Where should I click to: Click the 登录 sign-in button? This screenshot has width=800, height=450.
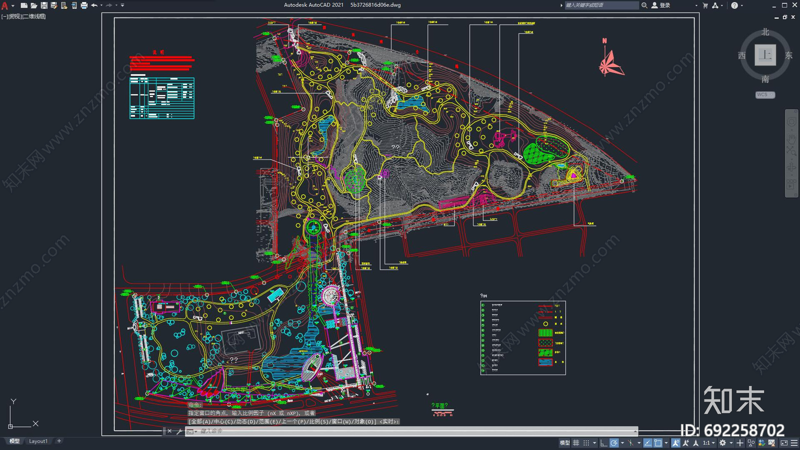(664, 5)
